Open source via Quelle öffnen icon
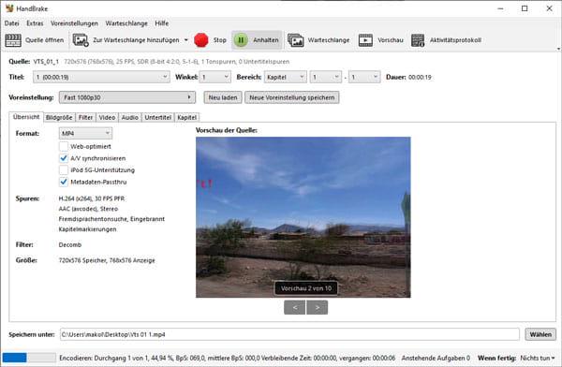This screenshot has width=562, height=367. click(x=13, y=40)
